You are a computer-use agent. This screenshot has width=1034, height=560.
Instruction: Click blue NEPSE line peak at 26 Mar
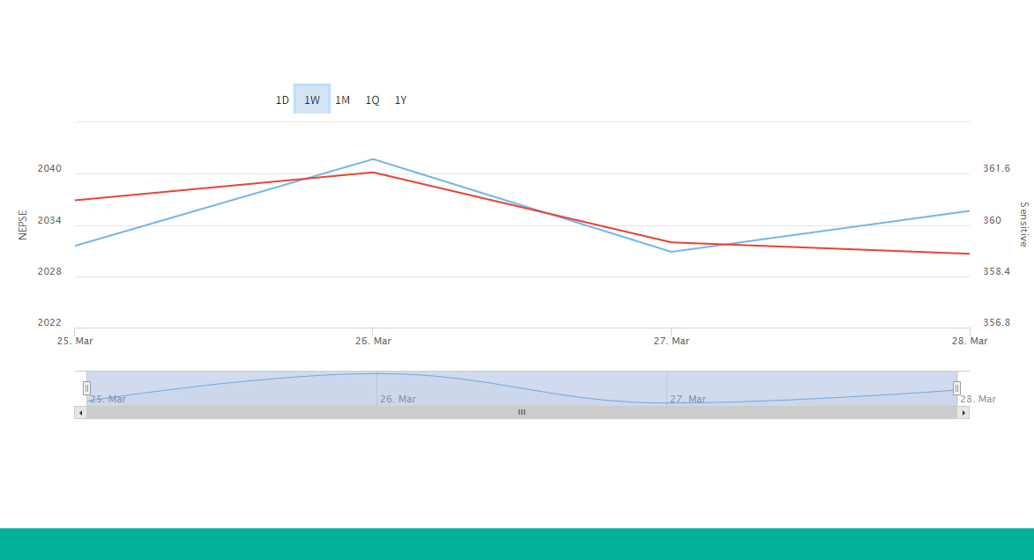point(373,159)
